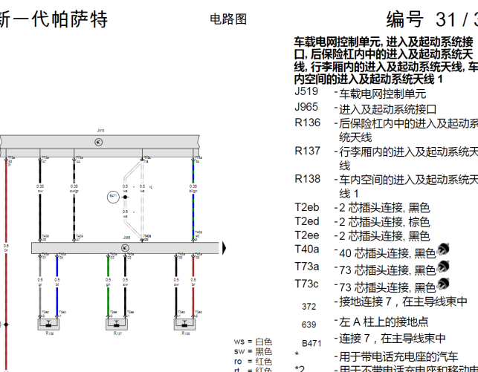
Task: Click the 0.5 gr grey wire label
Action: coord(40,282)
